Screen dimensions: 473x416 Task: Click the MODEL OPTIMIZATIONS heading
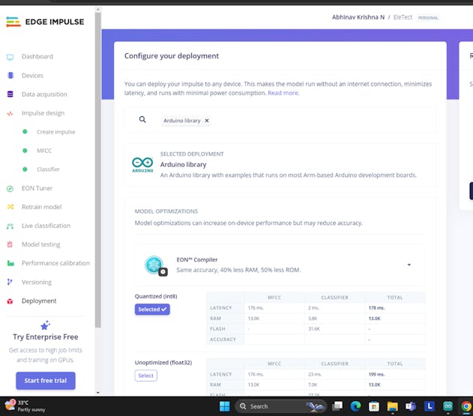click(x=166, y=211)
